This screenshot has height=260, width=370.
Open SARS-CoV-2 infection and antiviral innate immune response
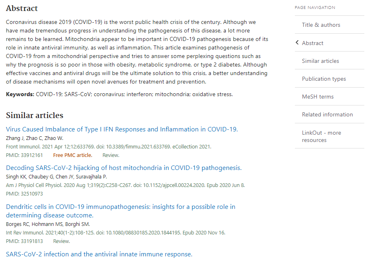pos(99,254)
